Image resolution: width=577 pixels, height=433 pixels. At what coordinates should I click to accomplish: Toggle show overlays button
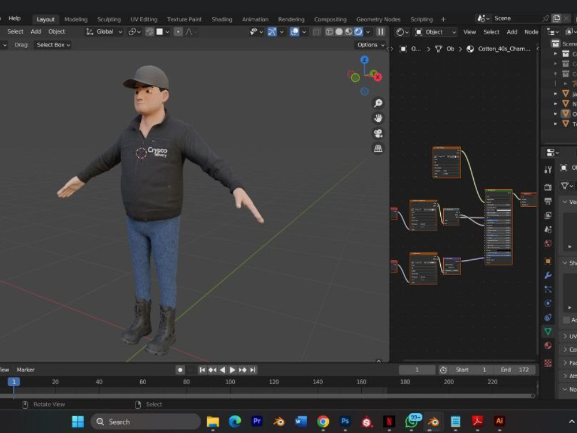click(294, 32)
